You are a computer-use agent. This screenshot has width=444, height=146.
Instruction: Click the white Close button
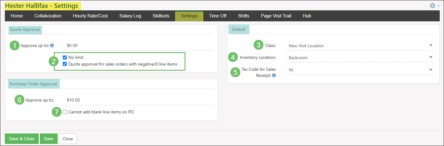[68, 139]
